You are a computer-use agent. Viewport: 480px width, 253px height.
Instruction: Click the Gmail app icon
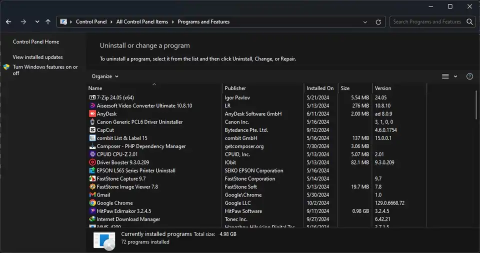point(92,195)
